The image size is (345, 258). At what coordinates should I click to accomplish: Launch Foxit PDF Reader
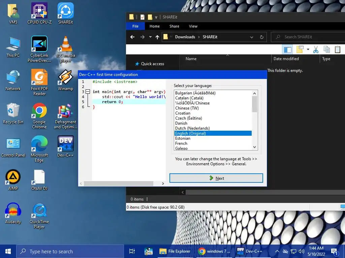tap(39, 83)
